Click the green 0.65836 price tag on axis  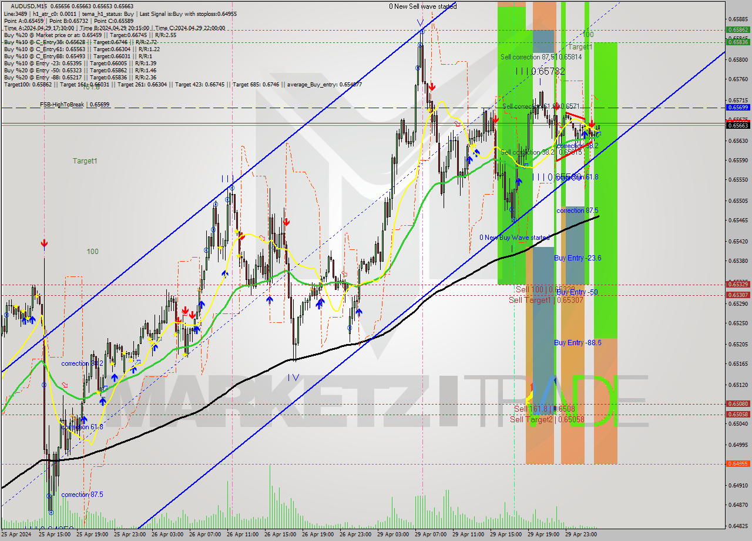(738, 41)
